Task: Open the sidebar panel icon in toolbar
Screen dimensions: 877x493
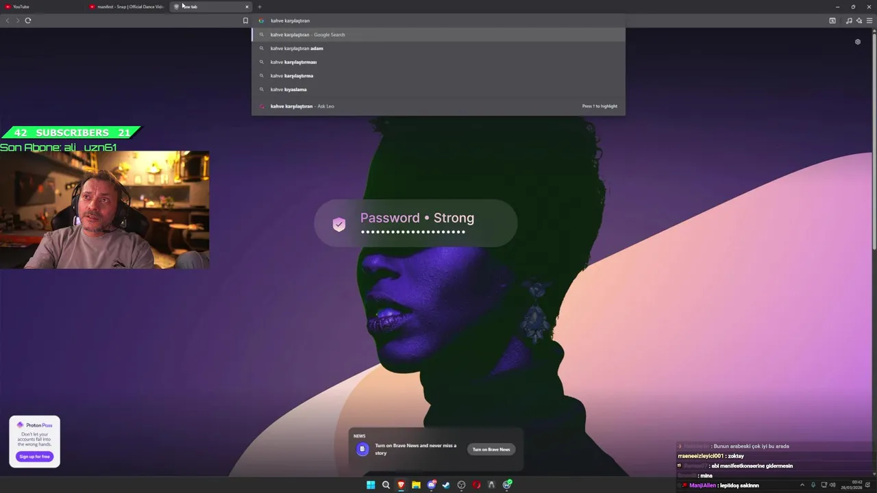Action: (x=832, y=21)
